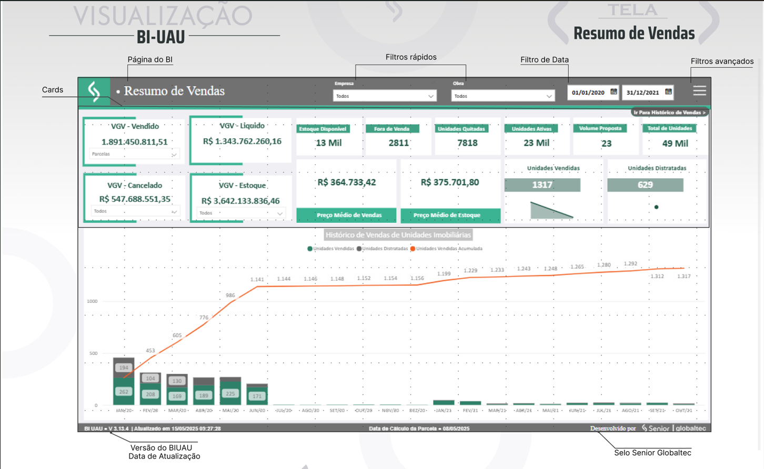Click the average stock price R$ 375.701,80
This screenshot has width=764, height=469.
450,182
